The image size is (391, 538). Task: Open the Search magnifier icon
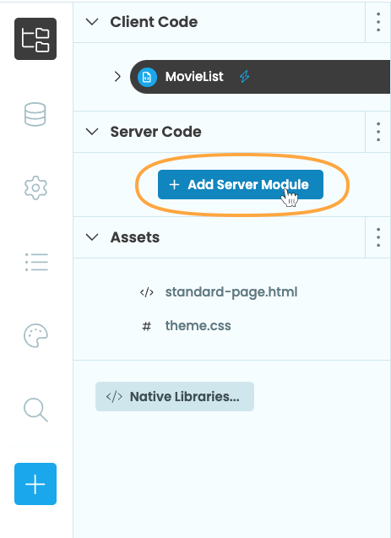click(35, 410)
